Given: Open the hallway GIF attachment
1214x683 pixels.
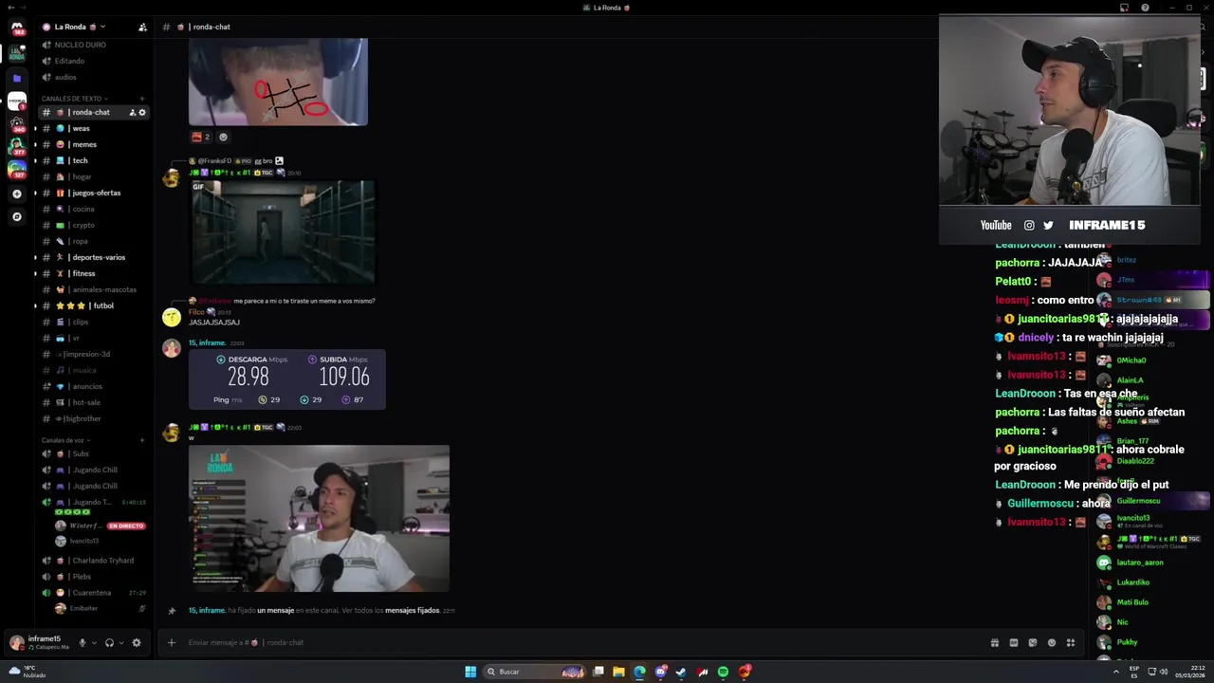Looking at the screenshot, I should click(284, 232).
